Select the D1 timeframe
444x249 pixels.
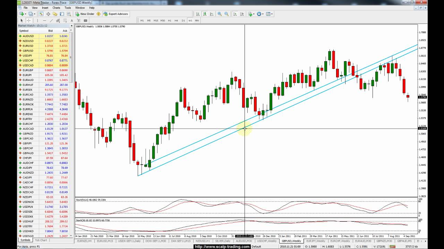(183, 20)
